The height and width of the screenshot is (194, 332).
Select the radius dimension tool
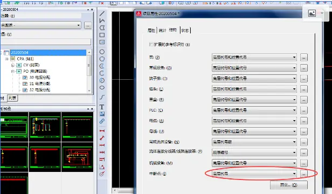point(102,174)
